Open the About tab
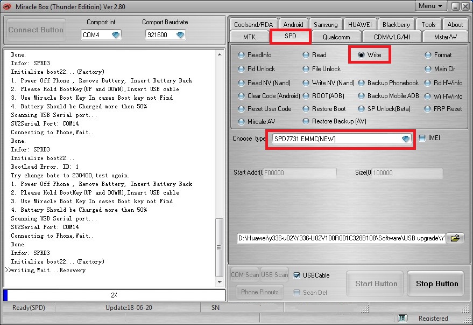 click(455, 24)
